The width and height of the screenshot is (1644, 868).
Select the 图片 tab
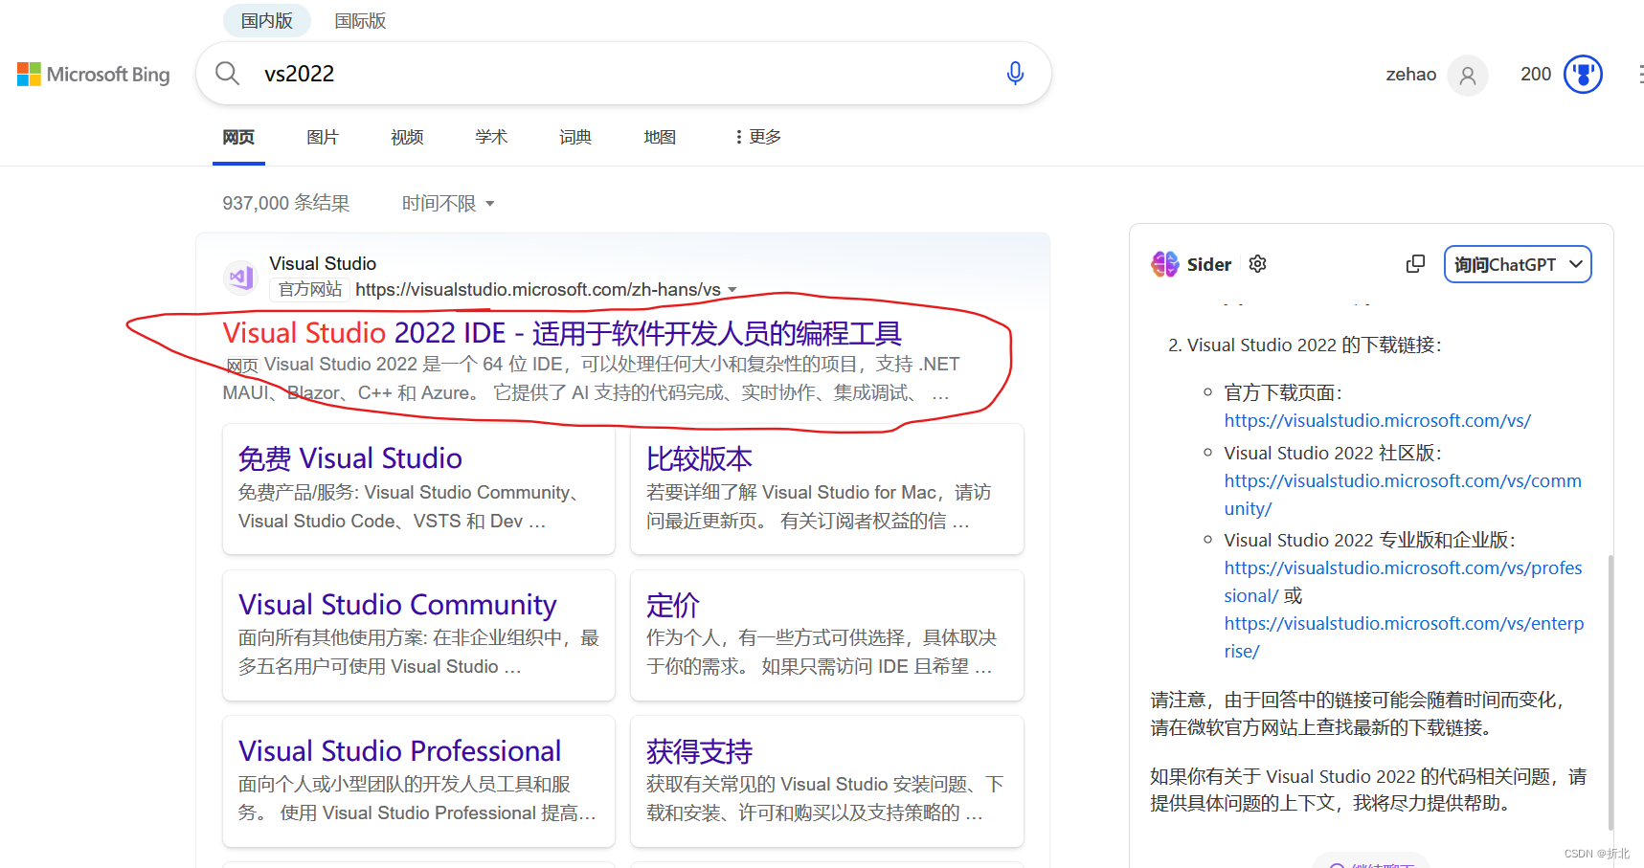pyautogui.click(x=323, y=137)
